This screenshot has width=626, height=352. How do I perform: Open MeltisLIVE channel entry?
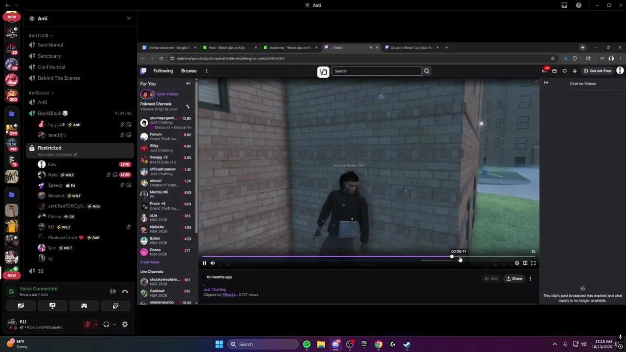click(166, 194)
